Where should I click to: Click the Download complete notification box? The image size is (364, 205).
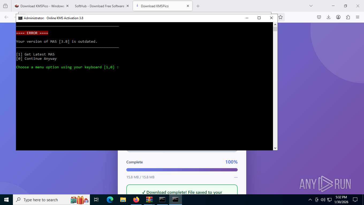(182, 190)
